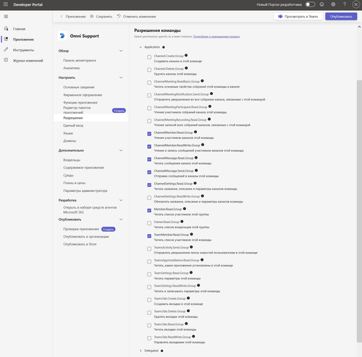Image resolution: width=362 pixels, height=357 pixels.
Task: Select Журнал изменений in left navigation
Action: pyautogui.click(x=28, y=60)
